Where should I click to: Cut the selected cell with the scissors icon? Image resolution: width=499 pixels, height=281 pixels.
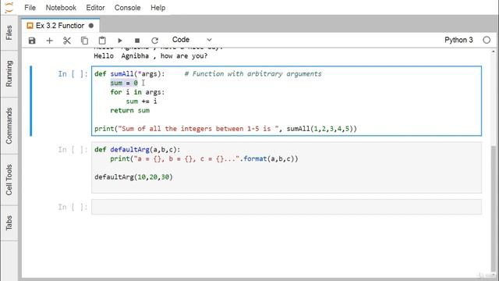(x=67, y=41)
